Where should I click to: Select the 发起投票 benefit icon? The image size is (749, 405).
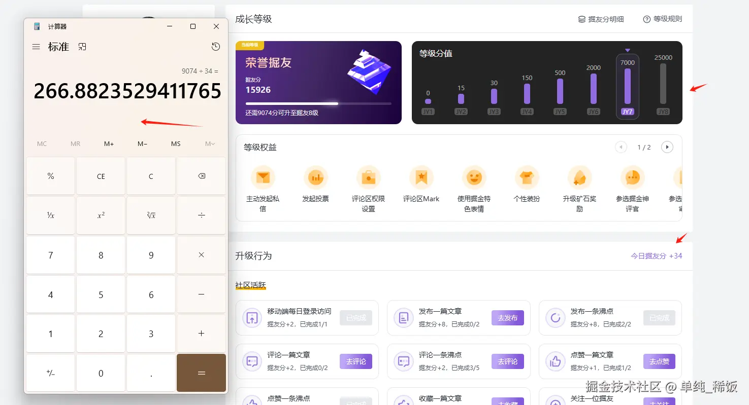pyautogui.click(x=315, y=178)
